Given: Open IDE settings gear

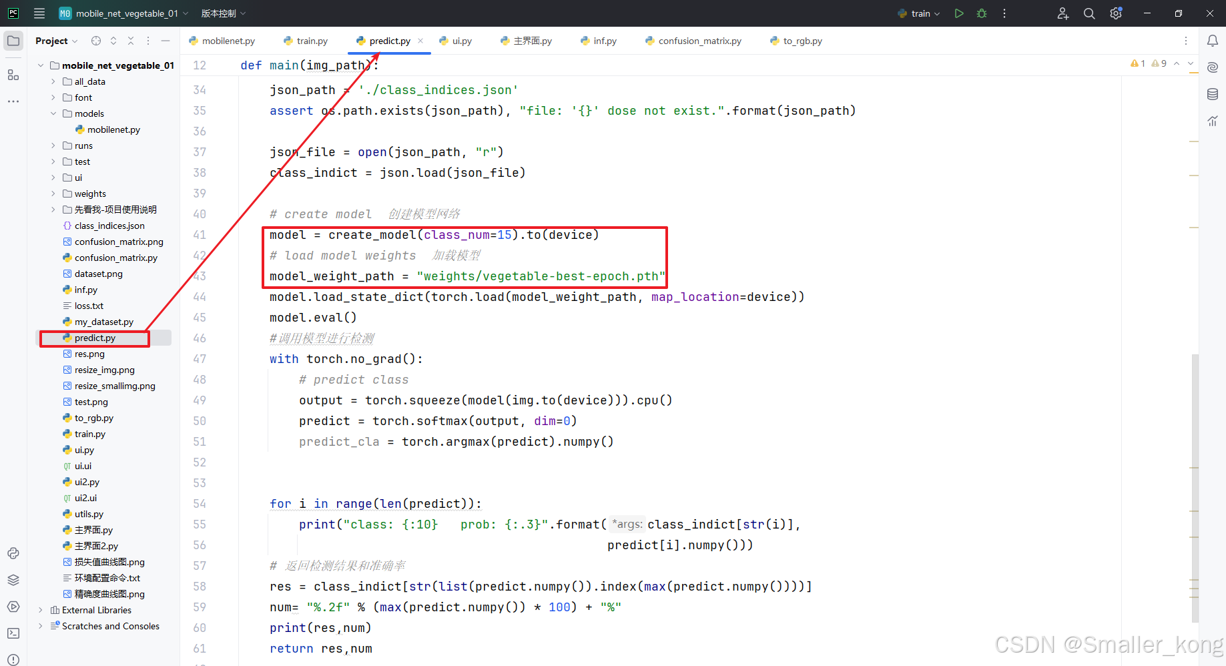Looking at the screenshot, I should pos(1116,13).
